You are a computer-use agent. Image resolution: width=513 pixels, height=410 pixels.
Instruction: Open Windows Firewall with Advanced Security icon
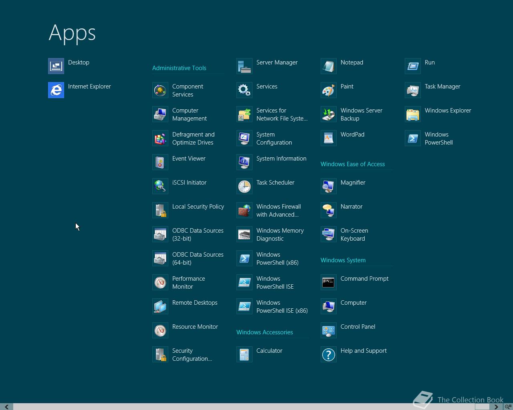(x=244, y=210)
